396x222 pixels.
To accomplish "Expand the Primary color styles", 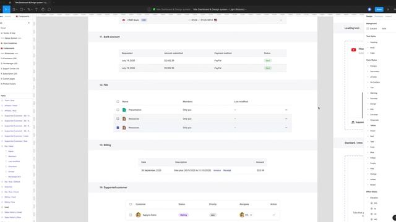I will click(368, 66).
